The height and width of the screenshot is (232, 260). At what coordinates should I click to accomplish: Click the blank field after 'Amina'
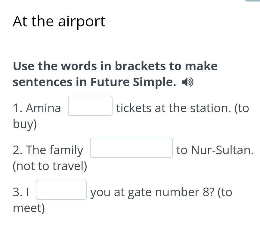(x=90, y=106)
